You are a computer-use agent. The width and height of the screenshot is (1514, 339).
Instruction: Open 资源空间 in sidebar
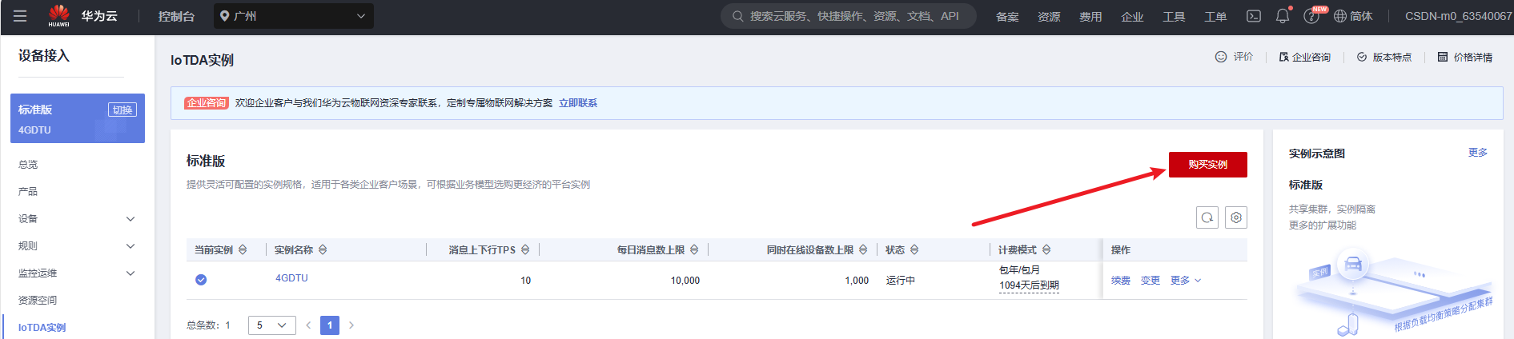click(38, 301)
